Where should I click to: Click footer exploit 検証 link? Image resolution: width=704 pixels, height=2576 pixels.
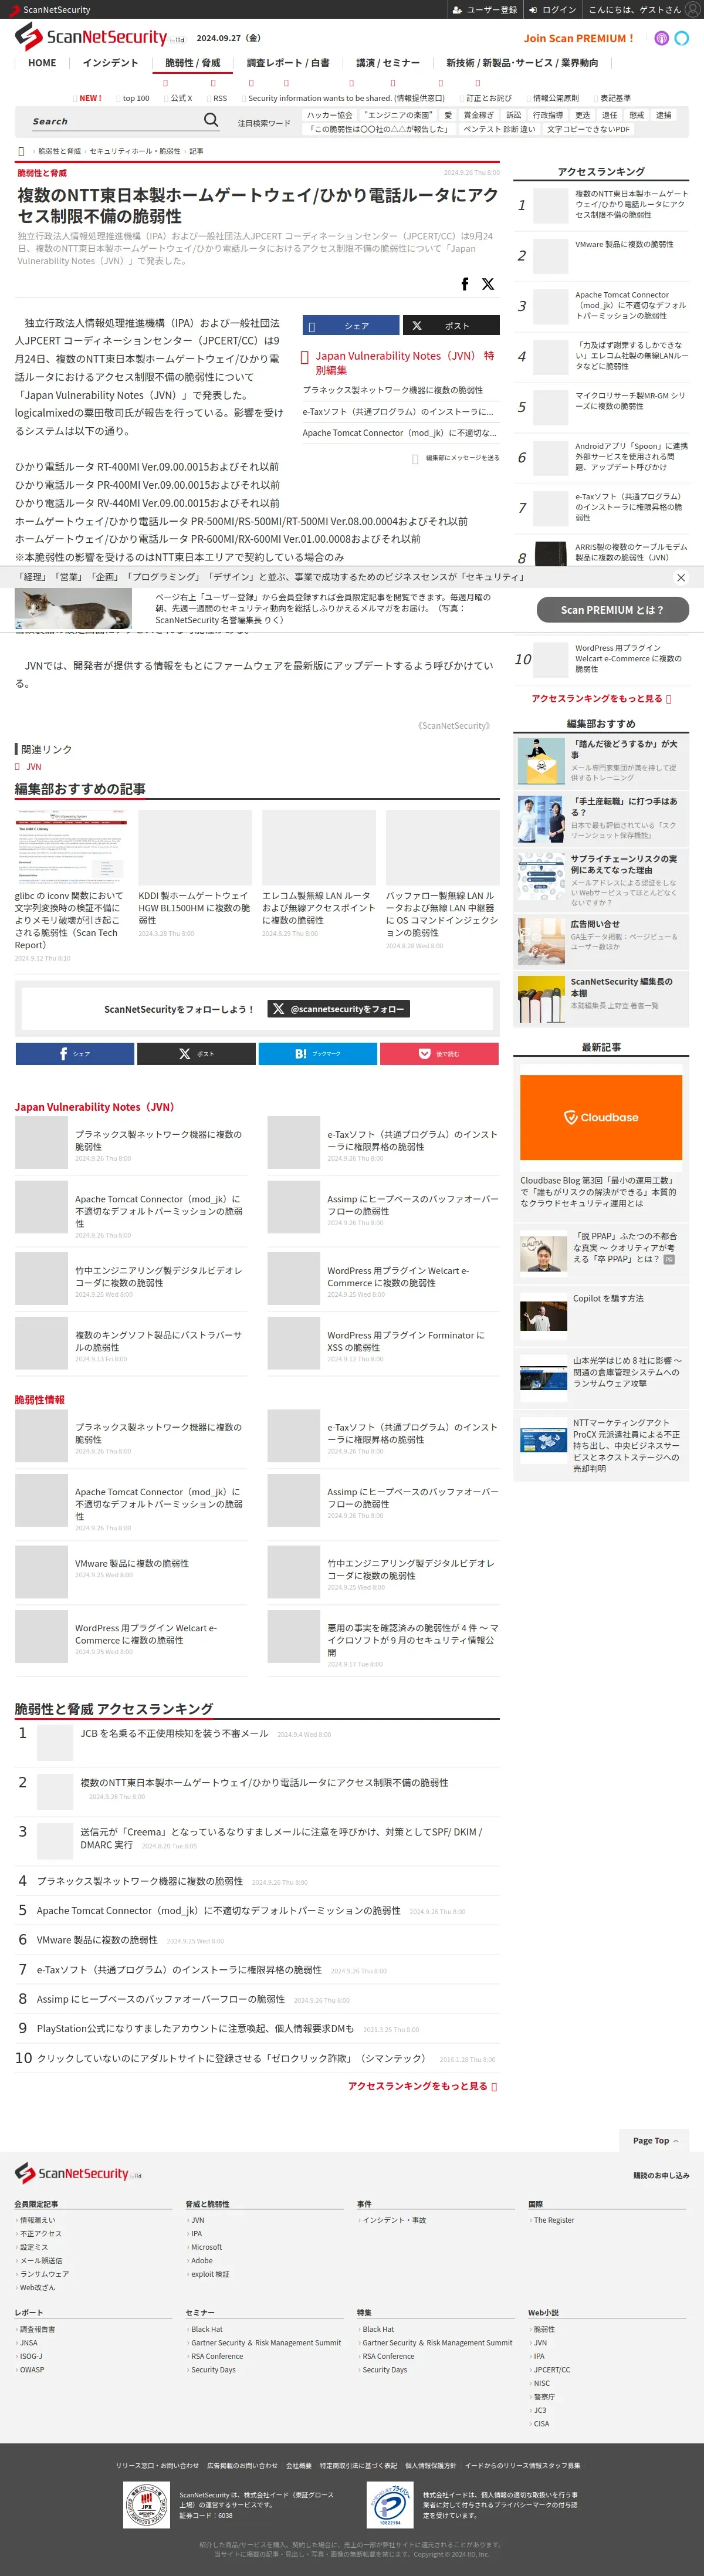click(210, 2273)
